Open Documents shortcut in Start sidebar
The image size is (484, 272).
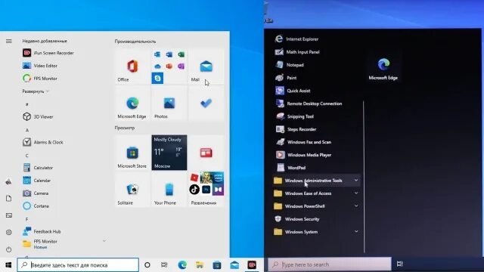pos(8,198)
